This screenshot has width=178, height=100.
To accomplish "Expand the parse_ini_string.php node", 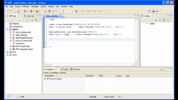I will [x=11, y=41].
